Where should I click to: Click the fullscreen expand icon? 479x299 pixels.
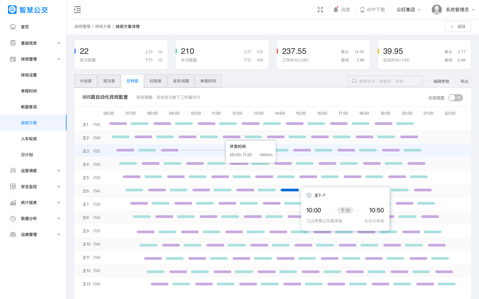pyautogui.click(x=320, y=10)
